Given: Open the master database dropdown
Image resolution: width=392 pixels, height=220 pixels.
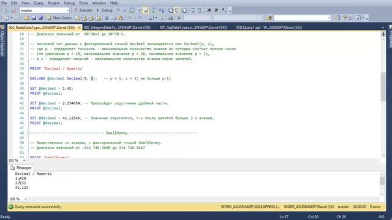Looking at the screenshot, I should (x=67, y=10).
